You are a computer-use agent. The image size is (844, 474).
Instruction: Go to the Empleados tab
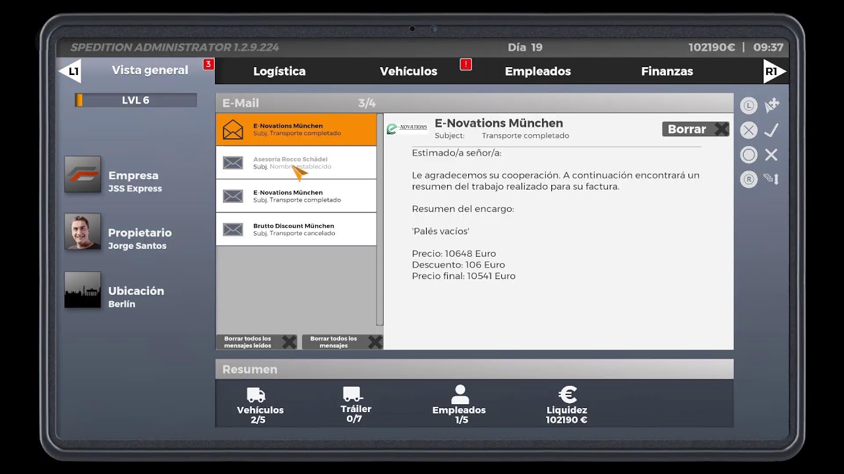coord(538,71)
